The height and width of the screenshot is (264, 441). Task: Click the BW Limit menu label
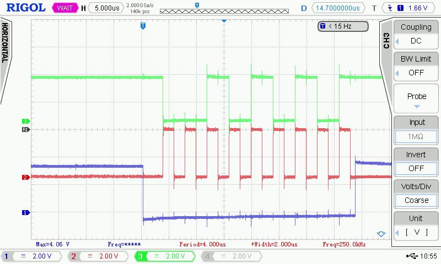coord(416,59)
